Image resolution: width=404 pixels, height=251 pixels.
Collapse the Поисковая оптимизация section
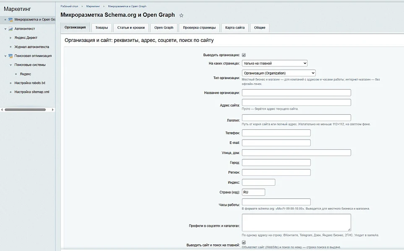point(5,56)
